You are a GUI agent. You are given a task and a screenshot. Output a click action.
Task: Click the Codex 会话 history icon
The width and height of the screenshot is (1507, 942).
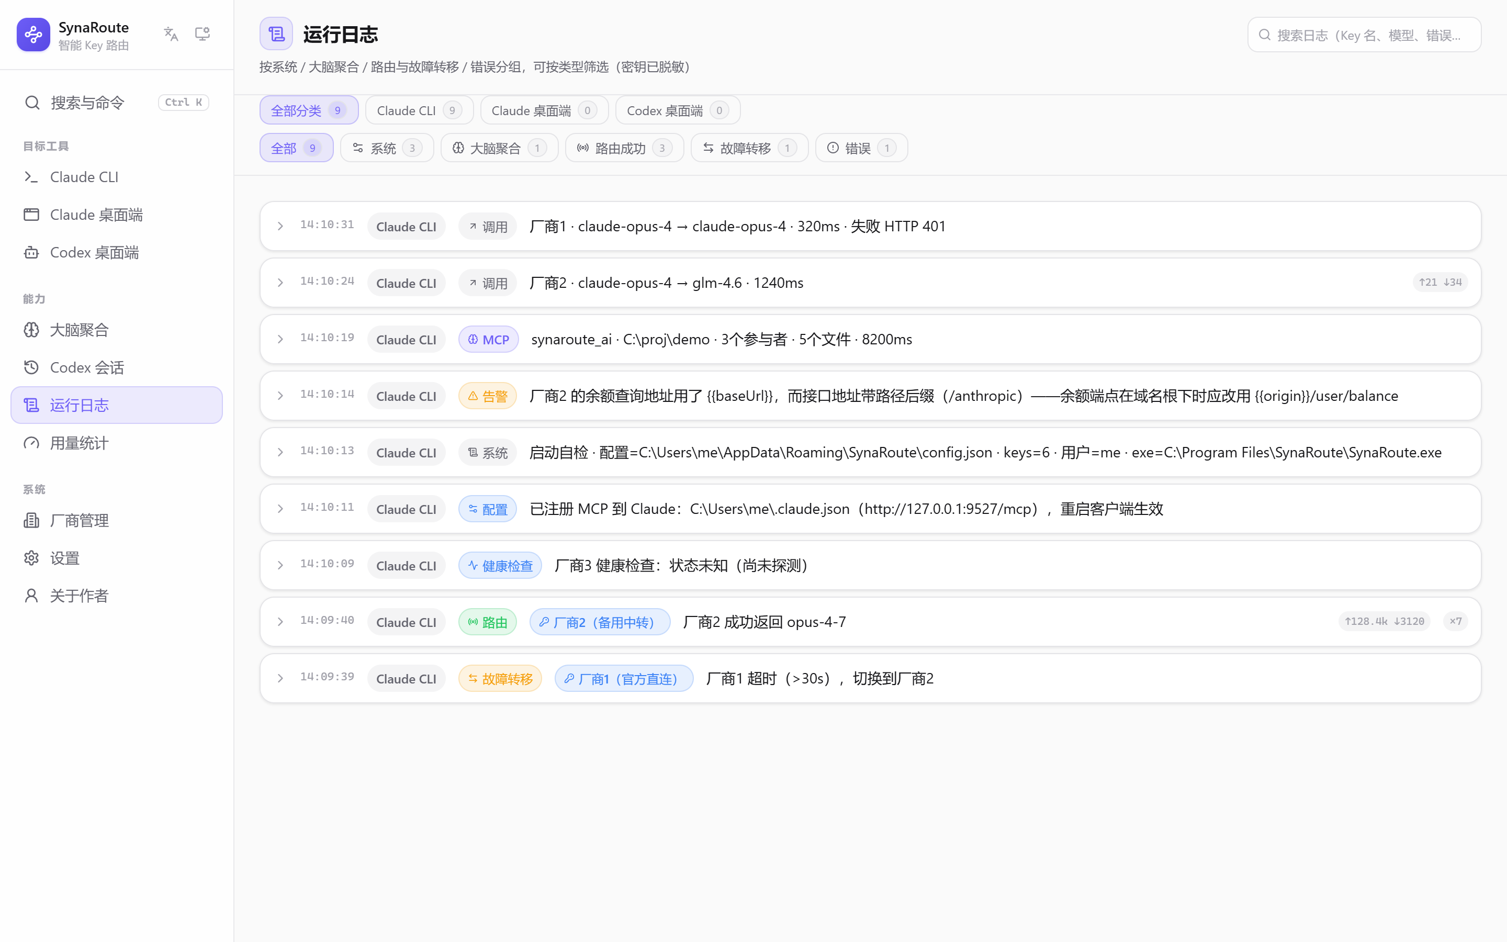pyautogui.click(x=31, y=367)
